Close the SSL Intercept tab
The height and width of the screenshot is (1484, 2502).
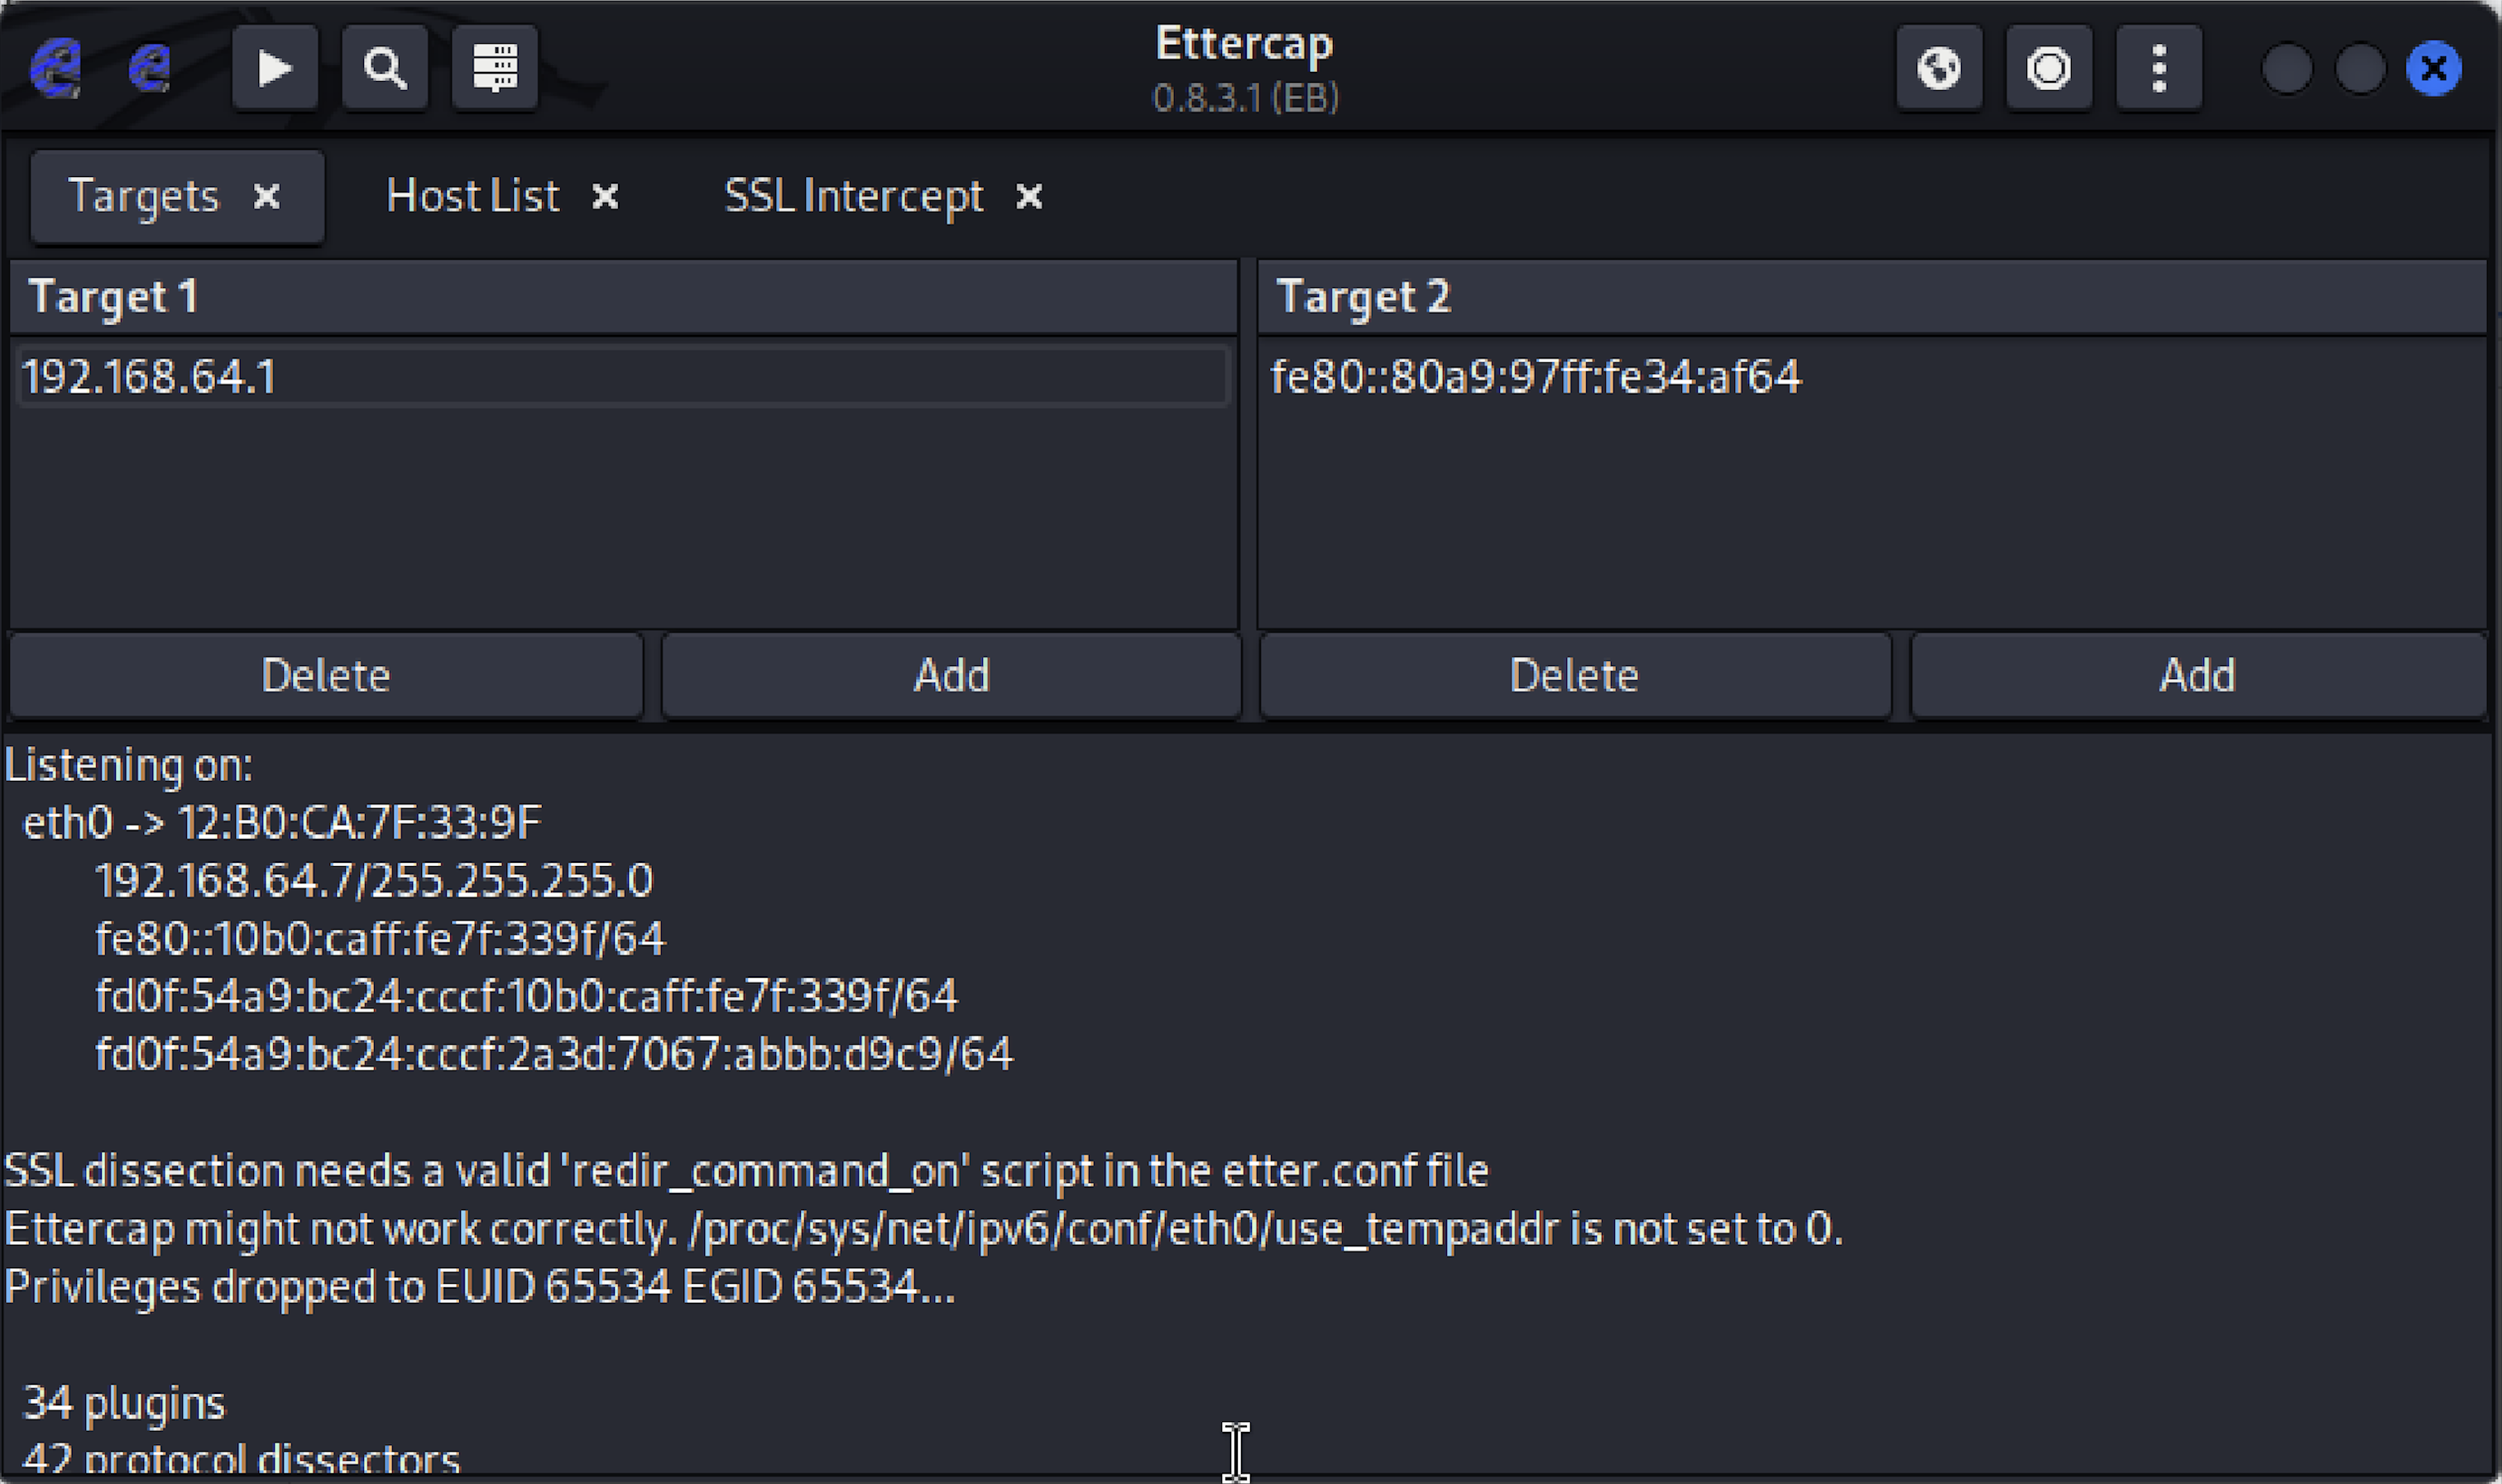1029,196
